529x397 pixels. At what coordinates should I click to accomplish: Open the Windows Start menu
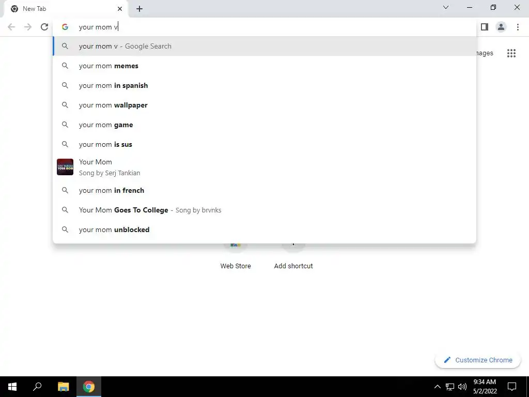[x=12, y=387]
